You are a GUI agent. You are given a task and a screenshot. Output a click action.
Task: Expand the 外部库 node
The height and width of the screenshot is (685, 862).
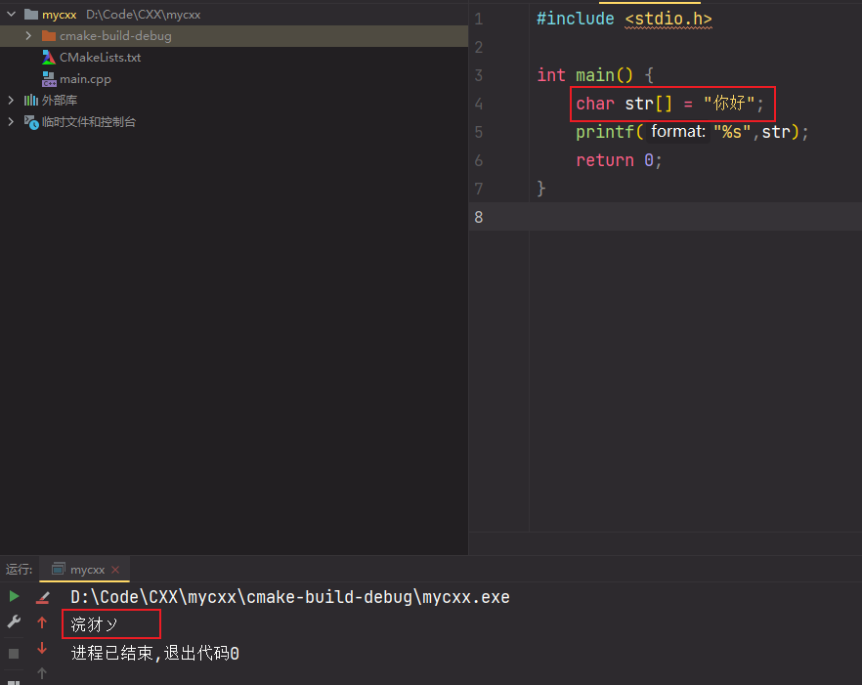pyautogui.click(x=11, y=100)
